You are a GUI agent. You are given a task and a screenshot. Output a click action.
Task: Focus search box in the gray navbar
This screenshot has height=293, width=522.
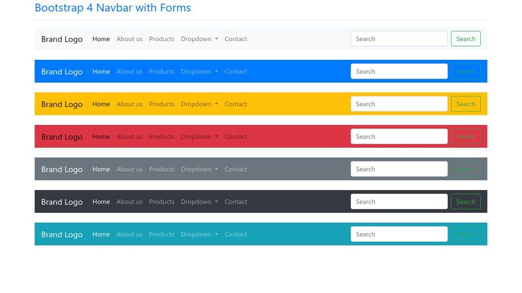point(399,169)
